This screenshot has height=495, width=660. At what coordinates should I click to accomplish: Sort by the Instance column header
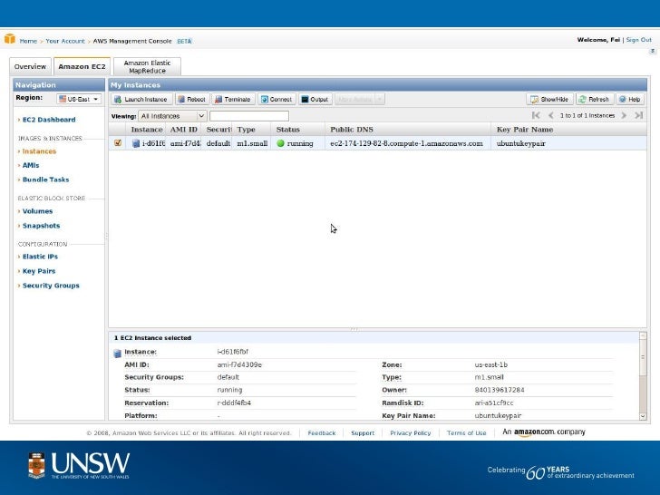146,130
